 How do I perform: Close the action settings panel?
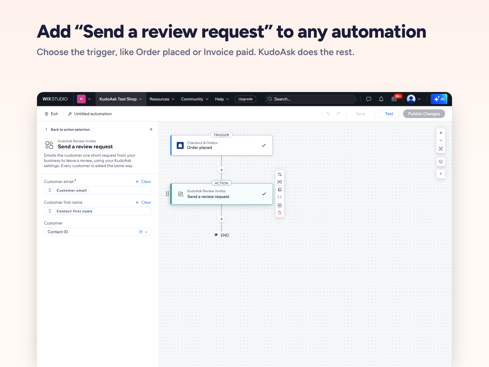(151, 129)
